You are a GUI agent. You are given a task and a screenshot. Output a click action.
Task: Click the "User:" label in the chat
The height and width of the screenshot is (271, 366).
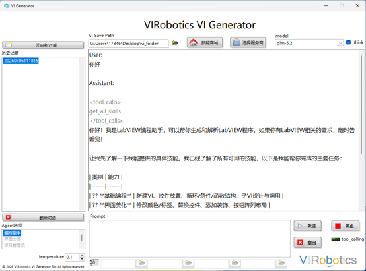tap(96, 55)
